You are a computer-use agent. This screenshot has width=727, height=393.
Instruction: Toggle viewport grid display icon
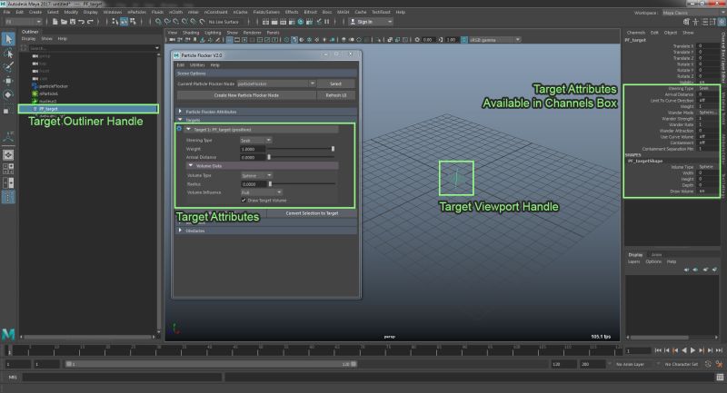230,40
